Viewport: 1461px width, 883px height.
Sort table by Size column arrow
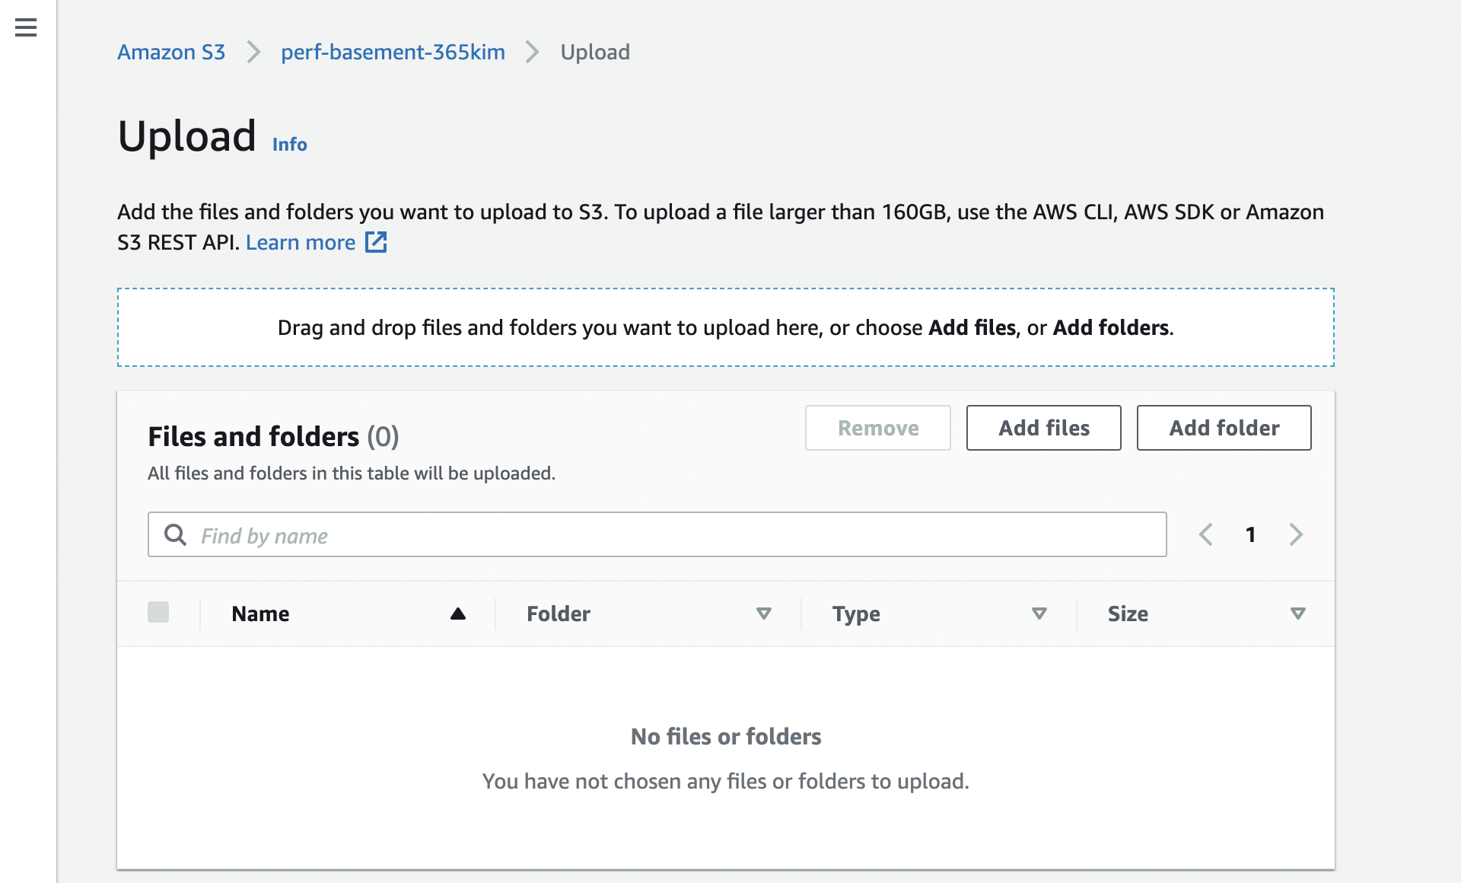(x=1298, y=614)
